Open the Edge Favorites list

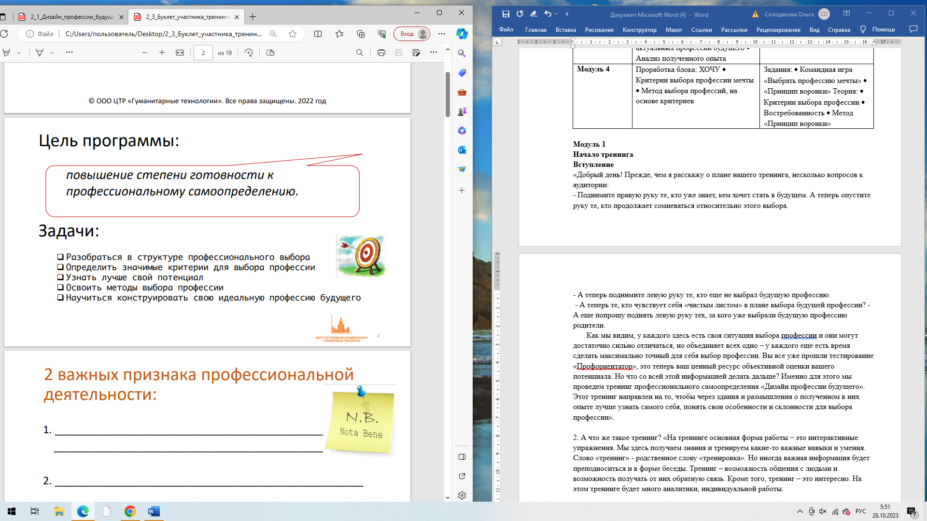click(x=339, y=34)
